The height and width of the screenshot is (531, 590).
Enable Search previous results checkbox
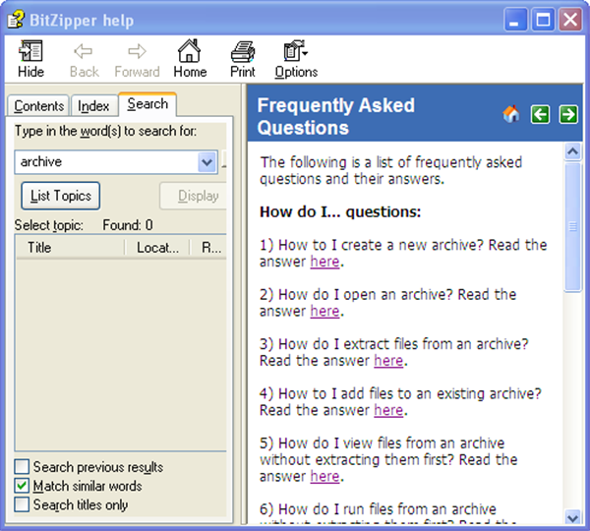(x=22, y=467)
